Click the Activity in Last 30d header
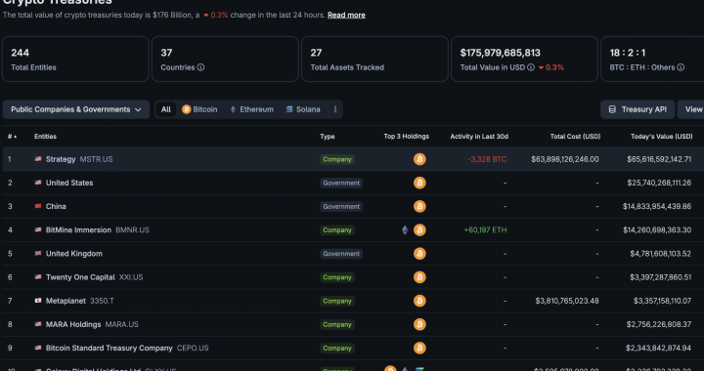The width and height of the screenshot is (704, 371). (x=479, y=137)
